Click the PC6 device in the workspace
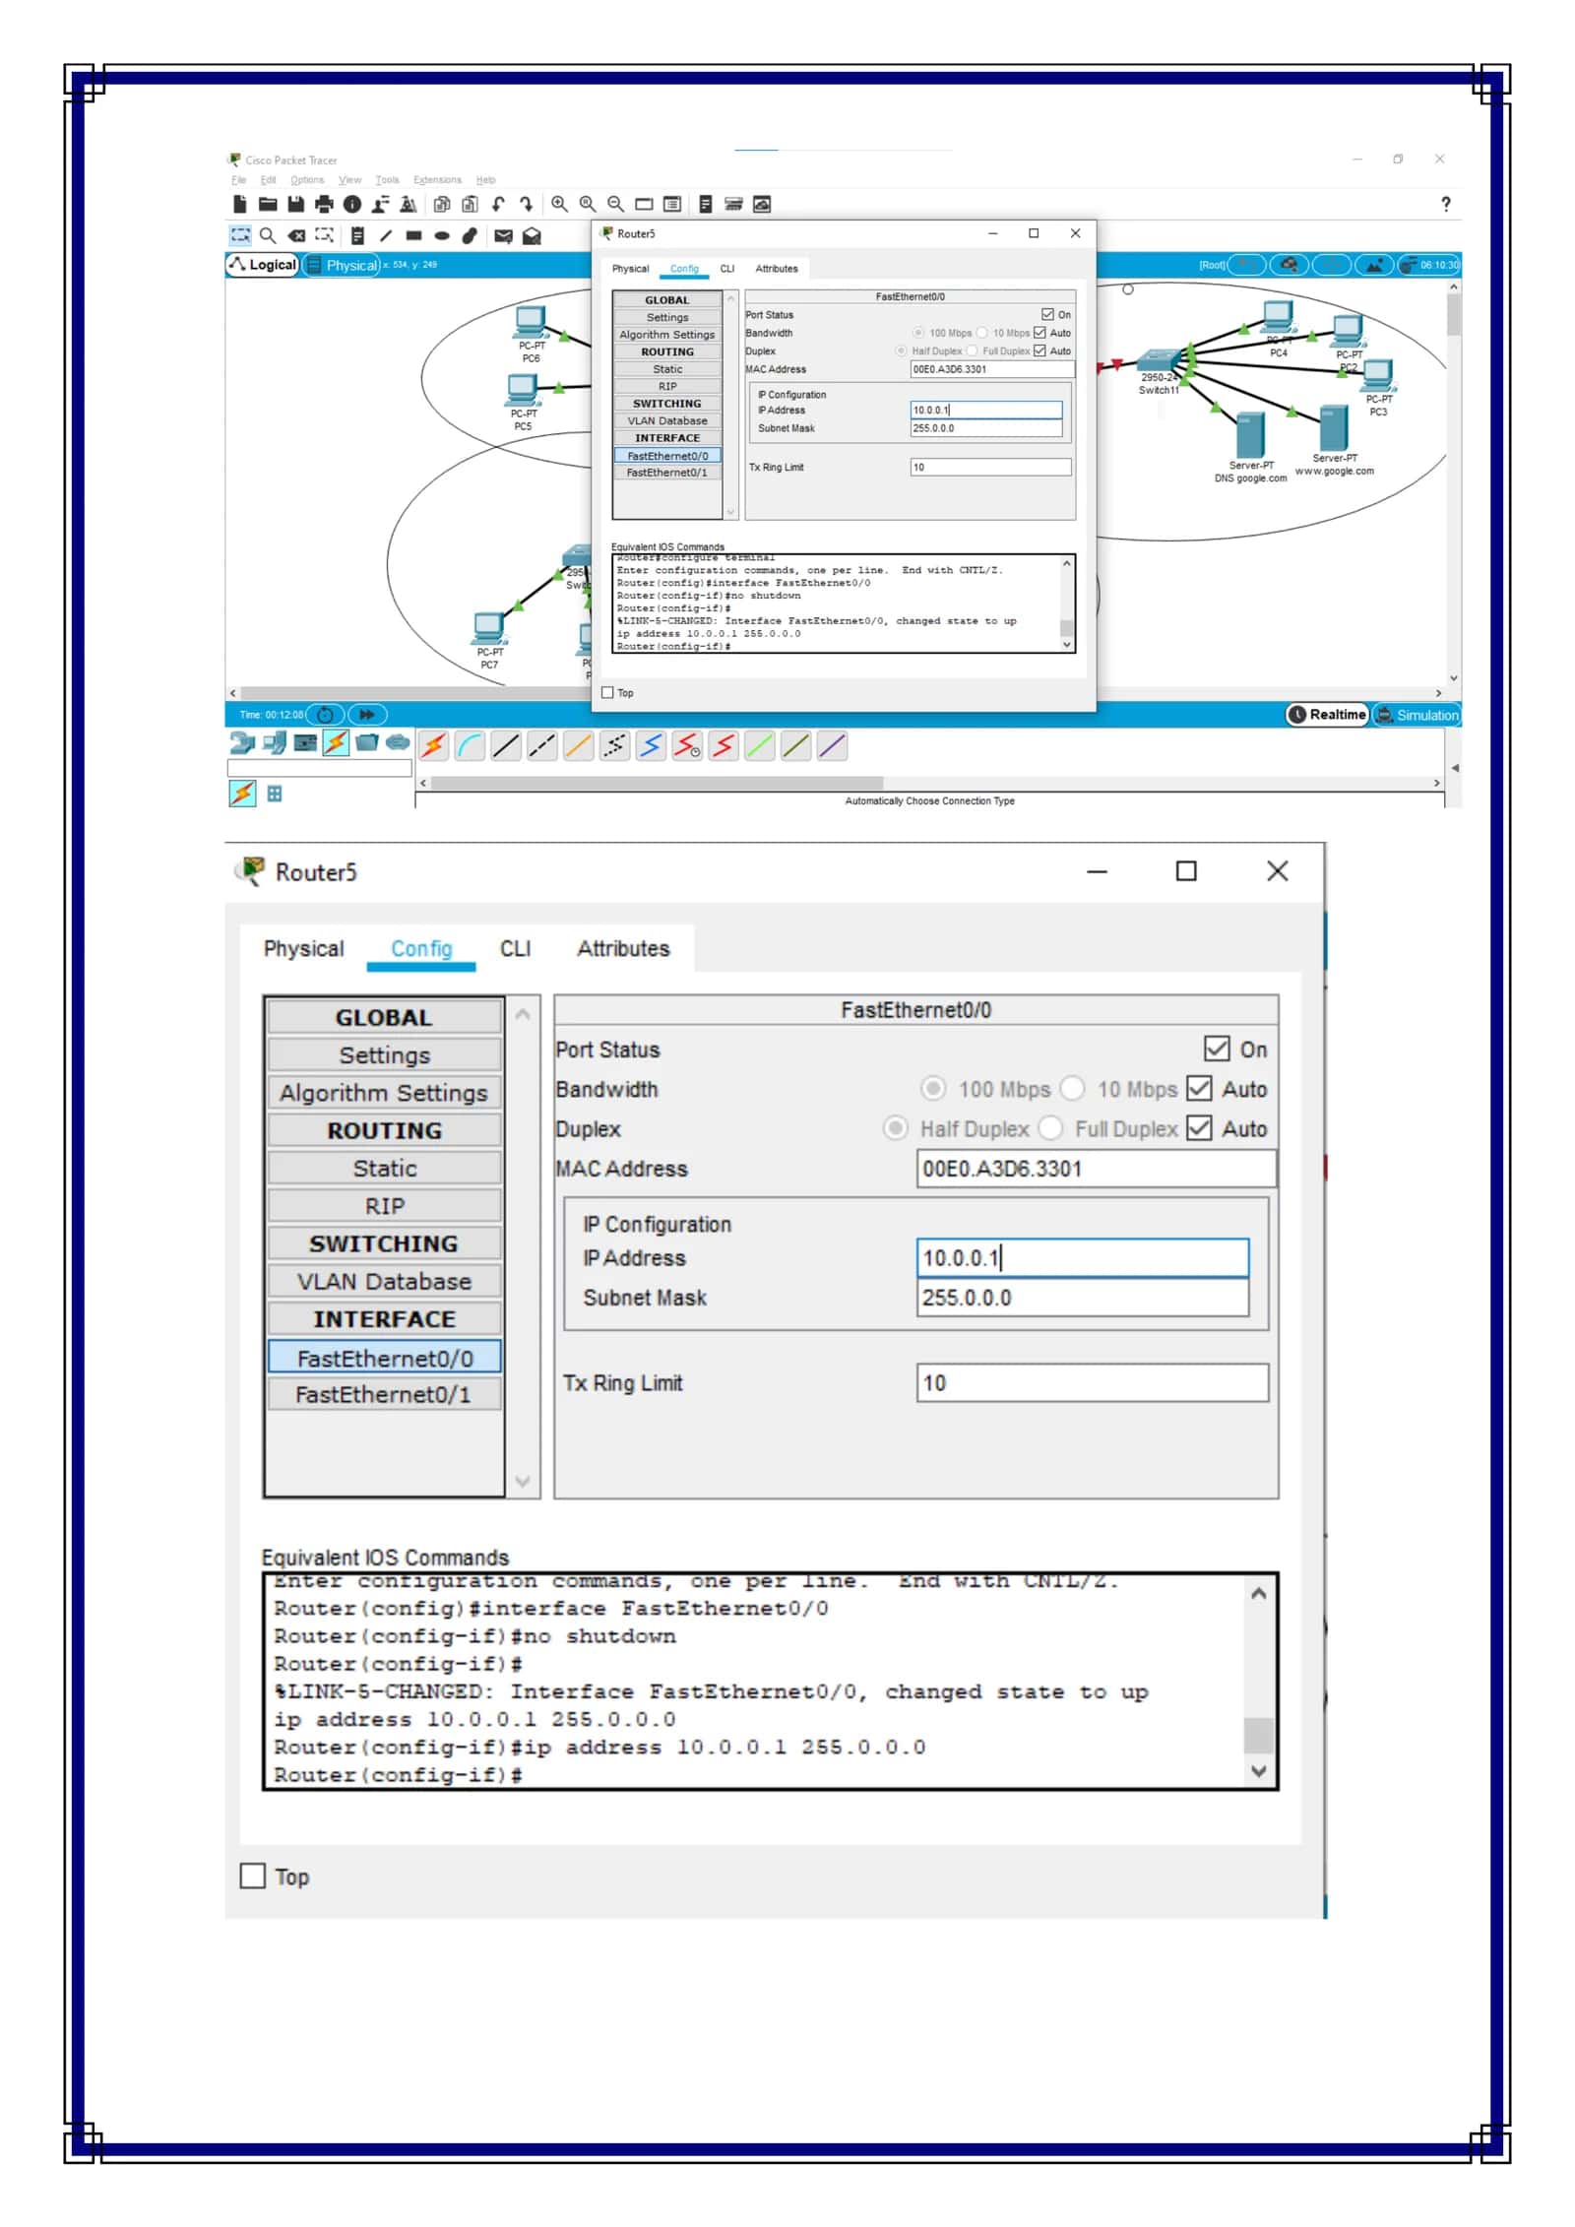 [531, 322]
